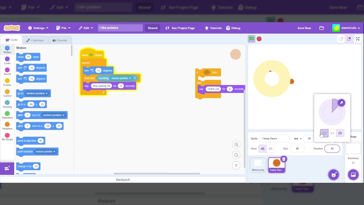This screenshot has height=205, width=364.
Task: Open the damichulis account menu
Action: [x=346, y=28]
